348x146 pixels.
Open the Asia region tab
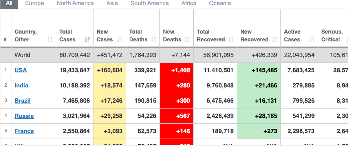click(112, 3)
